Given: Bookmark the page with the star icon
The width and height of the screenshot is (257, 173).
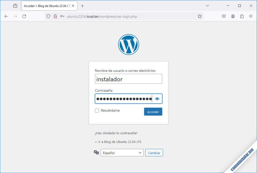Looking at the screenshot, I should click(200, 16).
